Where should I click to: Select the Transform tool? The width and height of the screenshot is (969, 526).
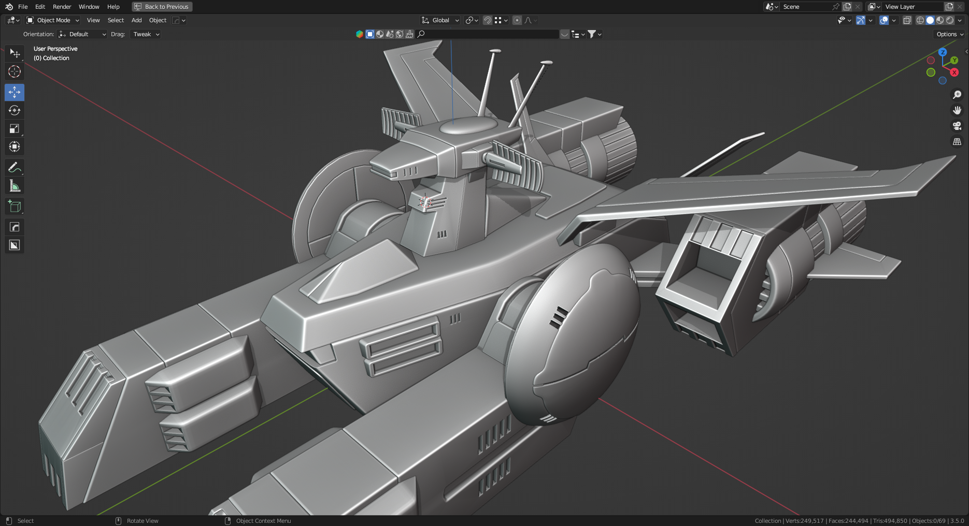point(15,147)
